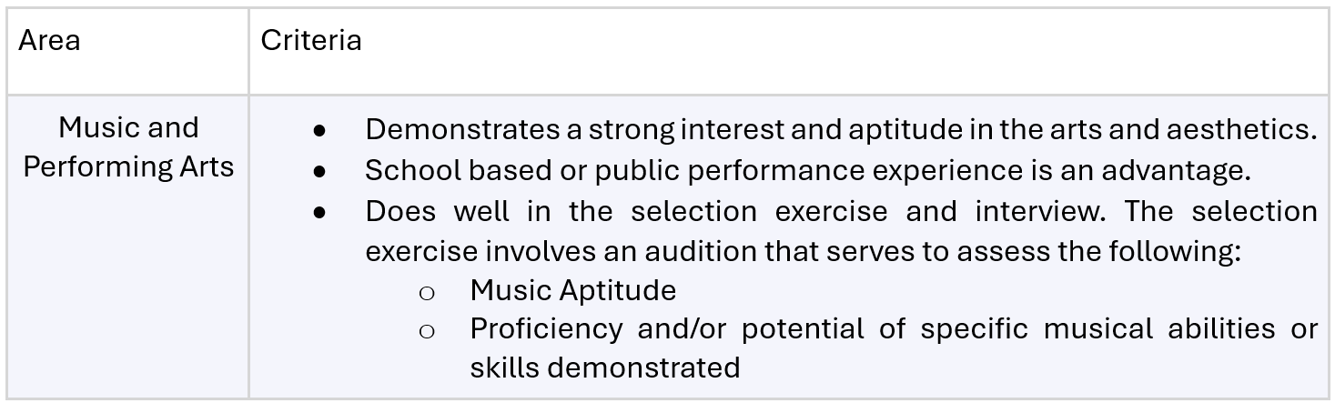Click the bullet before "Does well in the selection"
1335x403 pixels.
tap(319, 212)
